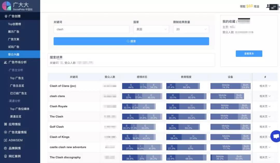Open 广告文案 menu item
This screenshot has height=163, width=280.
coord(13,39)
